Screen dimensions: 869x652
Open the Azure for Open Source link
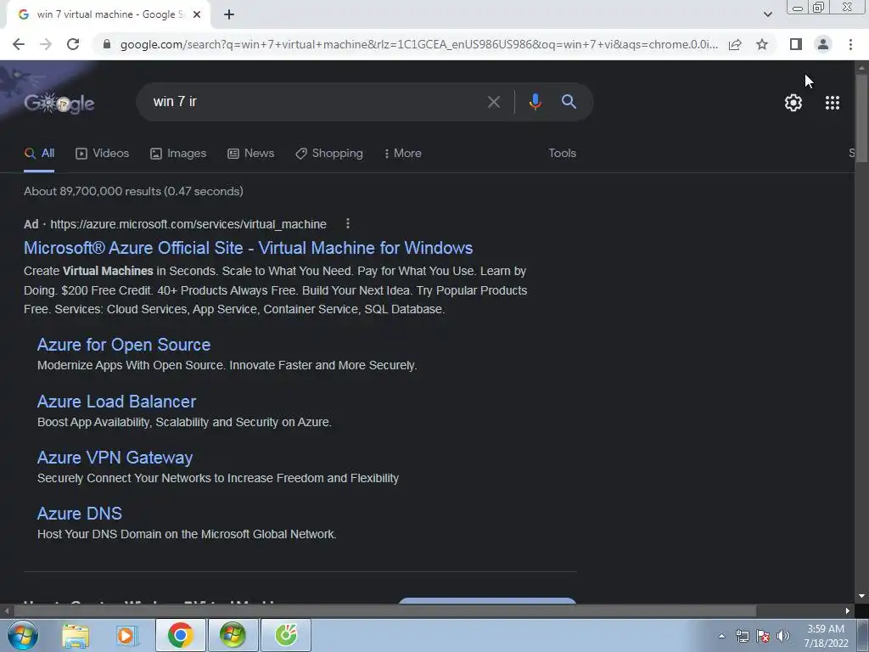point(124,345)
